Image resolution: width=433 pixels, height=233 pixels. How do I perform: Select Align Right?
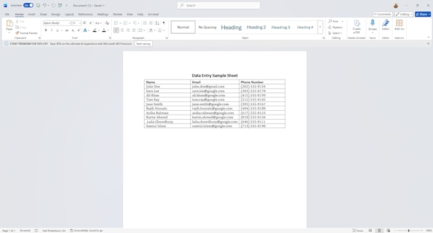pyautogui.click(x=128, y=30)
